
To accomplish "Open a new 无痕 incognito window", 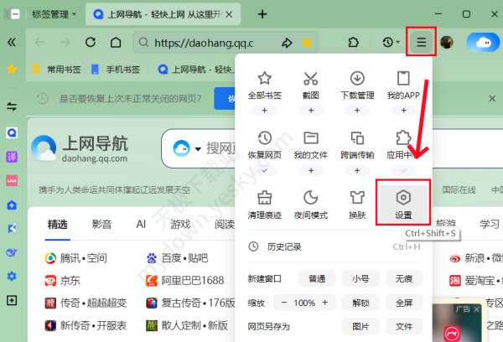I will [x=404, y=277].
